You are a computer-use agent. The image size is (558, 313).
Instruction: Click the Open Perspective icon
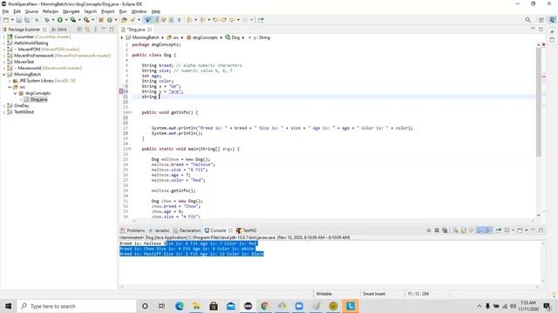[x=541, y=20]
